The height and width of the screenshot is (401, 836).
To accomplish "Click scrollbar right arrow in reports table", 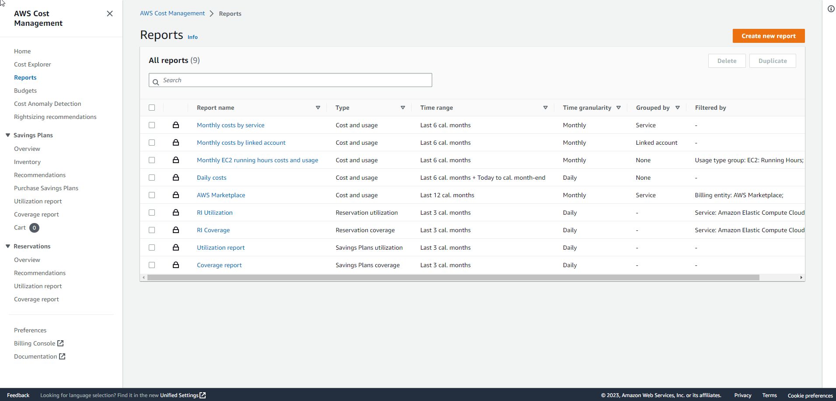I will tap(801, 278).
